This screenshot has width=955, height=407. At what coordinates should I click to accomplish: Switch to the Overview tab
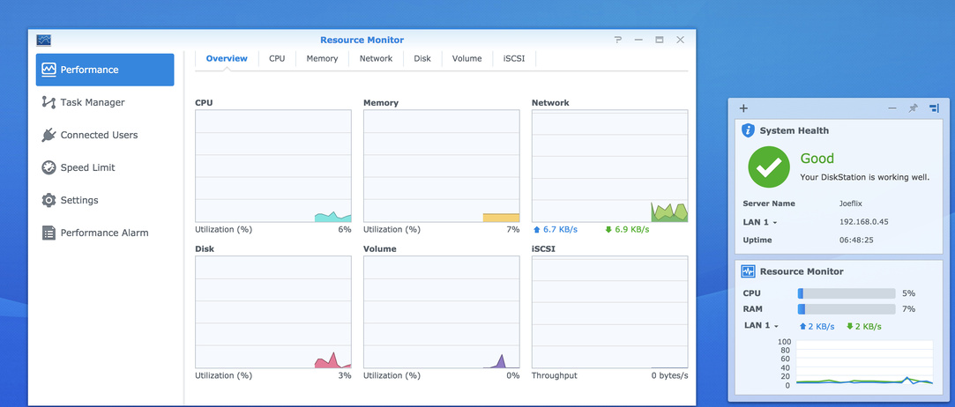[x=227, y=58]
